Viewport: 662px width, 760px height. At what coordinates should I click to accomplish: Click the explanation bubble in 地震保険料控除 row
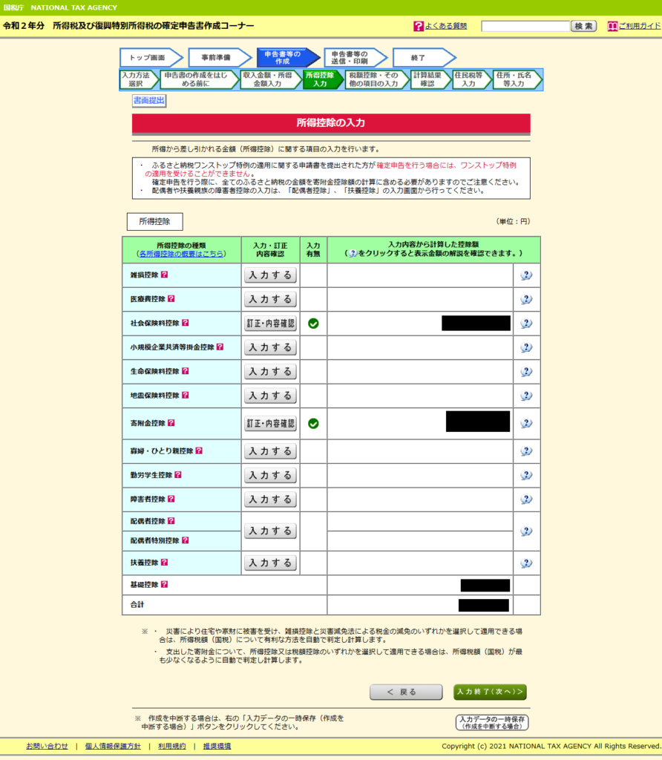pos(526,396)
